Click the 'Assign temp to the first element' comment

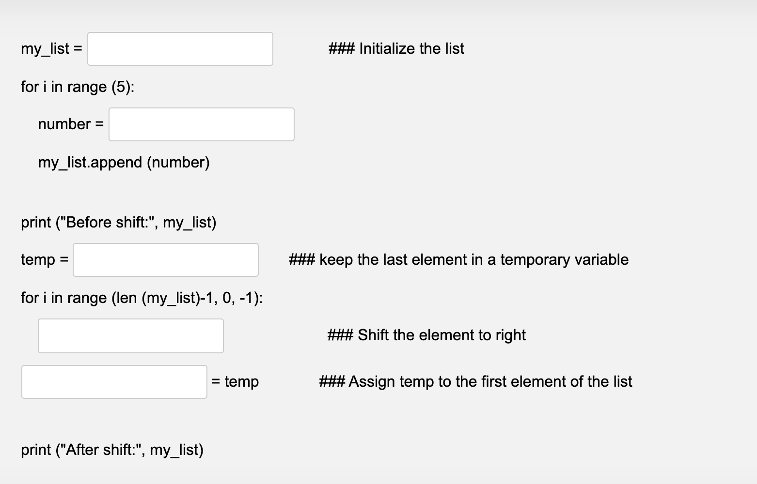point(476,381)
